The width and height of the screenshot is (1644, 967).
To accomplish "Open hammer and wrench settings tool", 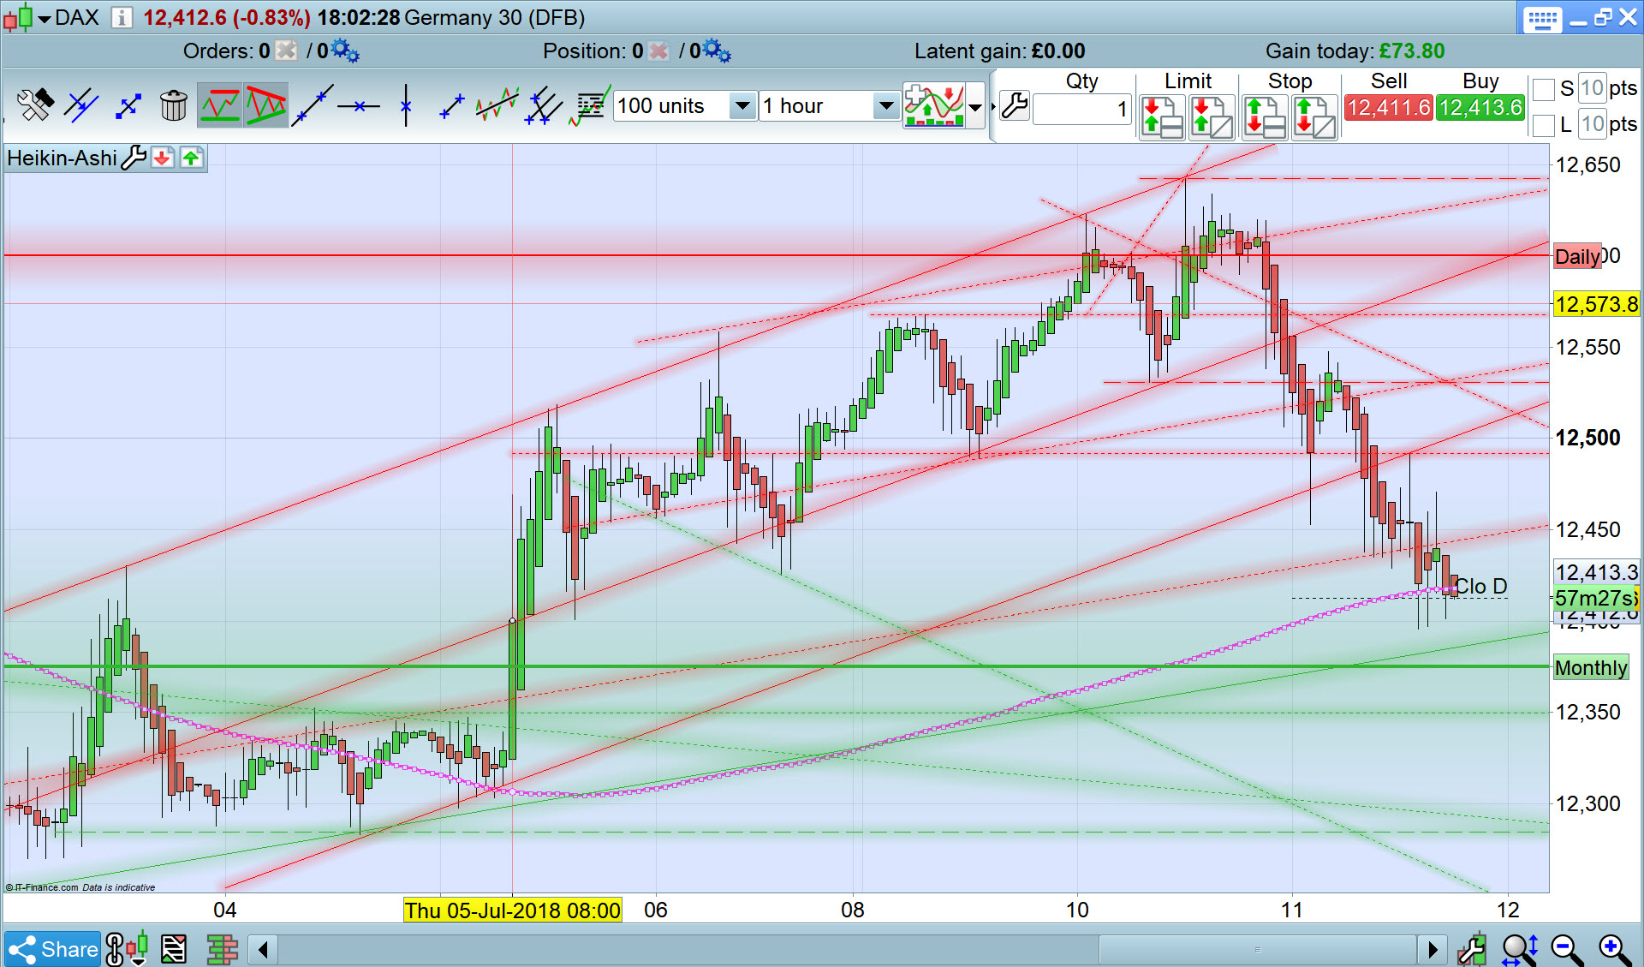I will [x=35, y=106].
